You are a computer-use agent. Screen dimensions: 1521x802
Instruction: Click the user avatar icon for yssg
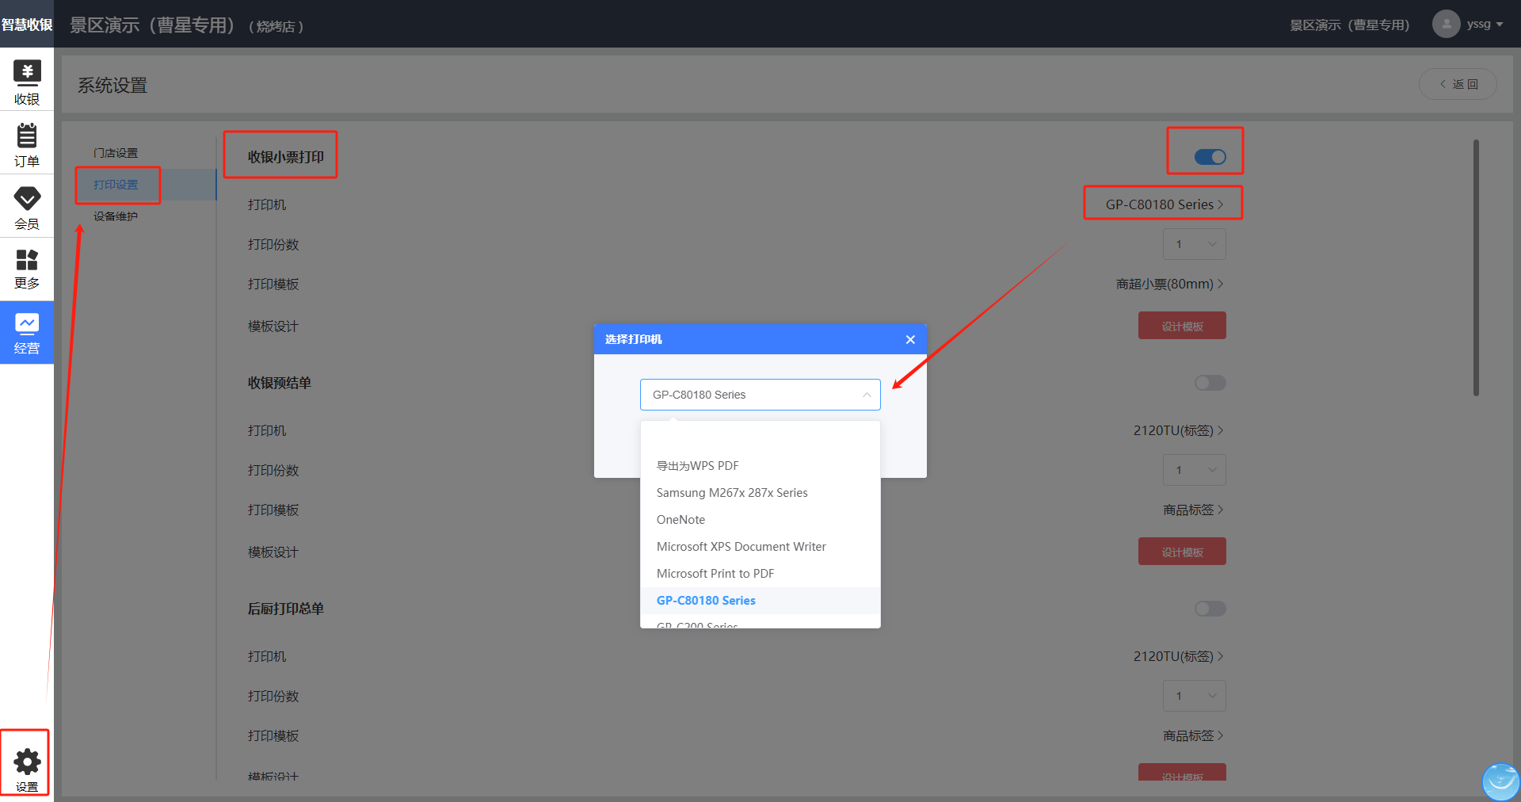point(1446,24)
